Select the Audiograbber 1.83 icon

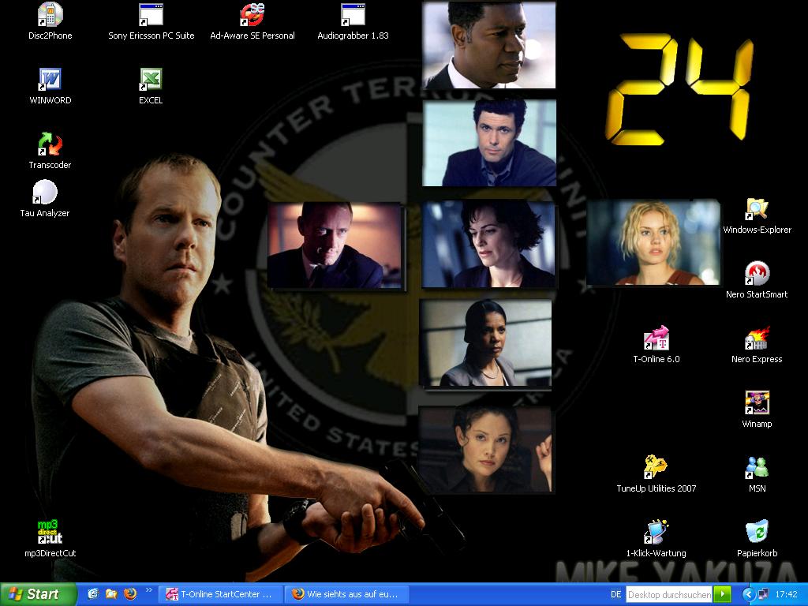pos(353,15)
